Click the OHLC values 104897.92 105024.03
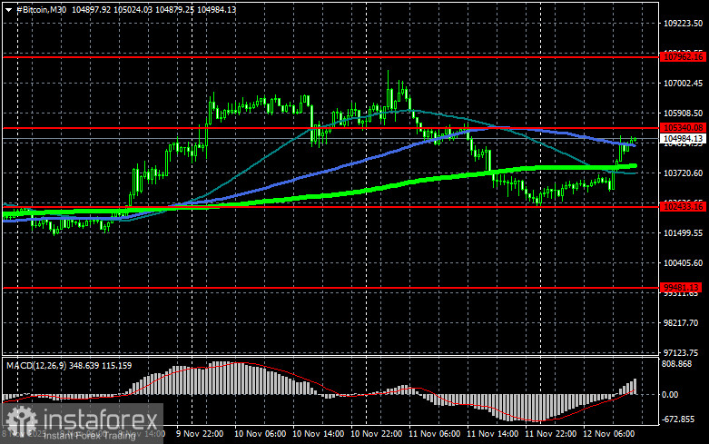 pos(113,9)
